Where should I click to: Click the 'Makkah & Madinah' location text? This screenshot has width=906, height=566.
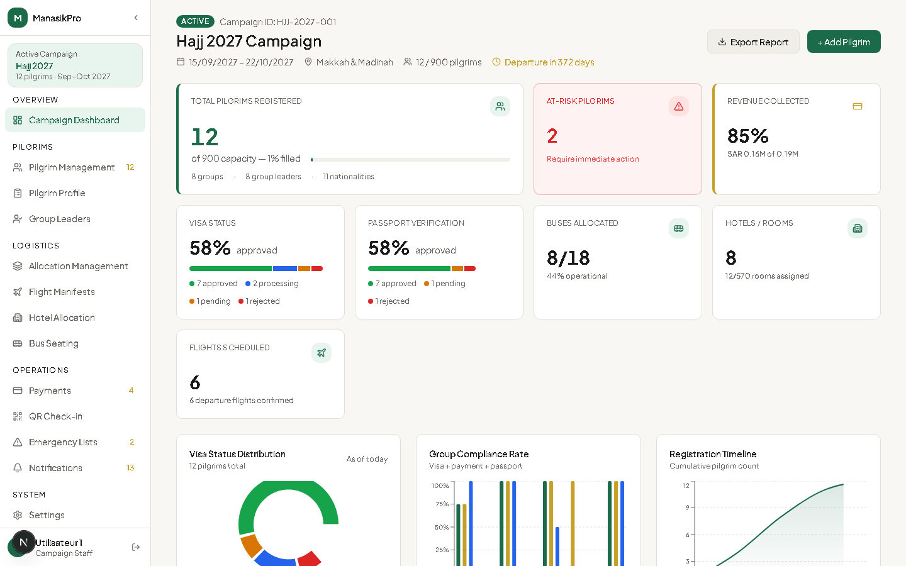point(355,62)
